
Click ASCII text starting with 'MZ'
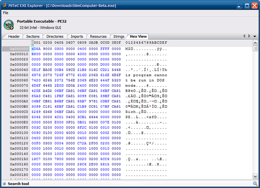click(x=146, y=49)
